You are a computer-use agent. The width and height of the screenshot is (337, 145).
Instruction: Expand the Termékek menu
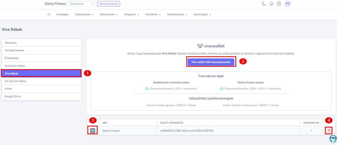(x=153, y=14)
